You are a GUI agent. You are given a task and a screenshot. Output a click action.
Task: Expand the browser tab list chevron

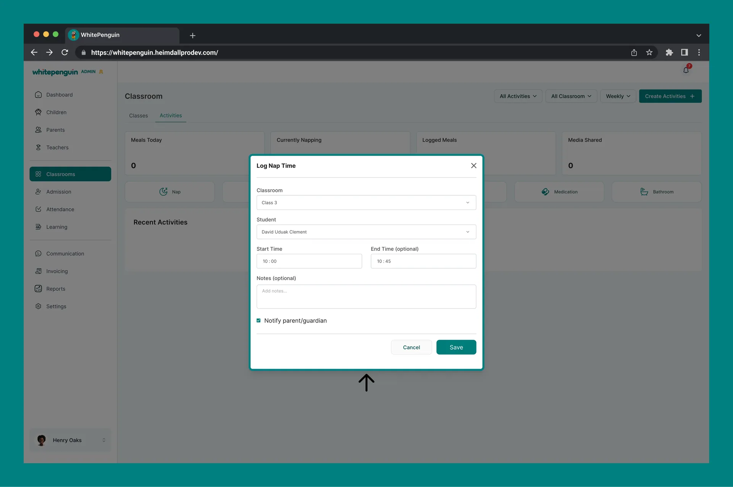[699, 35]
